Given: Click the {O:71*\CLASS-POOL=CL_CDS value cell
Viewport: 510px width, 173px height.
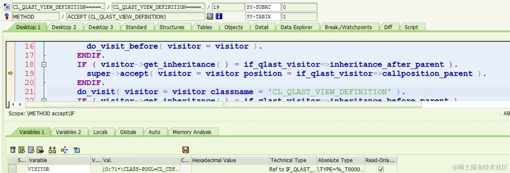Looking at the screenshot, I should pyautogui.click(x=140, y=169).
